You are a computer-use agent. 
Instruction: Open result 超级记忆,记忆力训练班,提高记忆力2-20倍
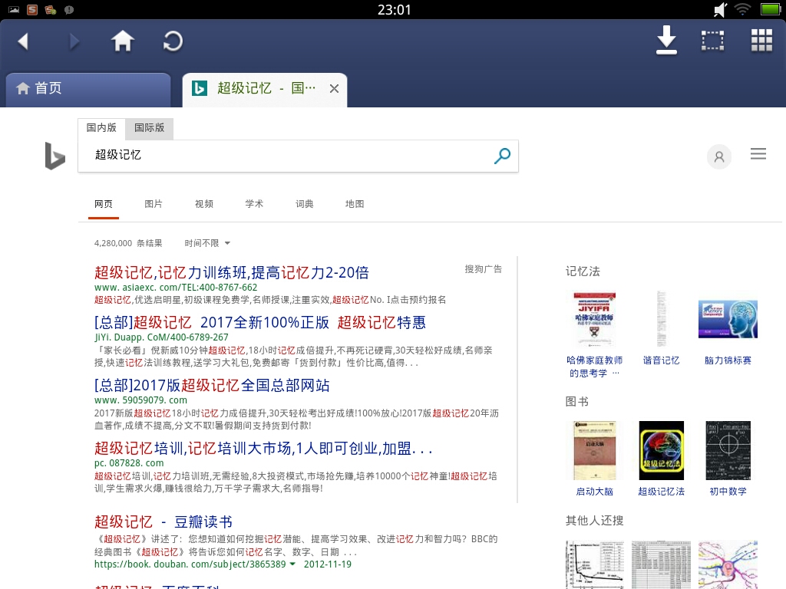pyautogui.click(x=232, y=272)
